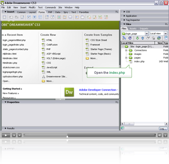Insert Spry Validation Select
Image resolution: width=169 pixels, height=164 pixels.
(x=106, y=17)
